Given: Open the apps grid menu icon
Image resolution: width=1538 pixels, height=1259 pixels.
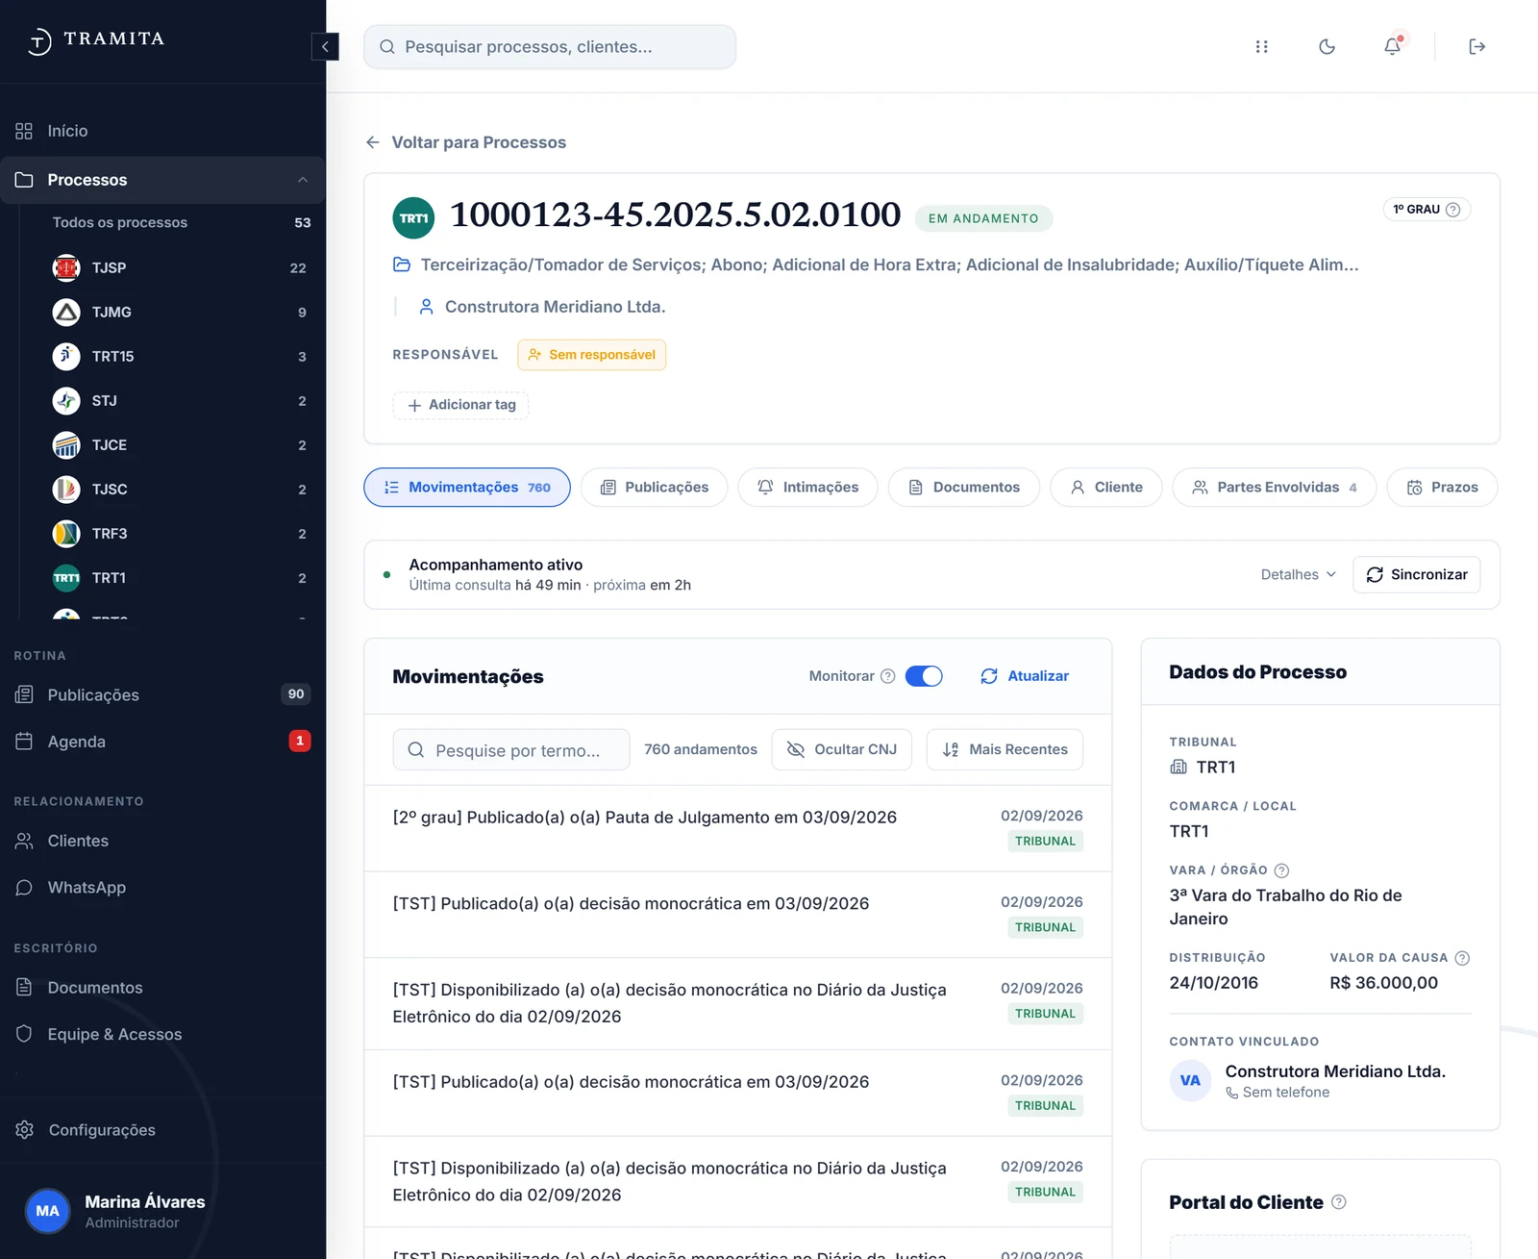Looking at the screenshot, I should pyautogui.click(x=1262, y=46).
